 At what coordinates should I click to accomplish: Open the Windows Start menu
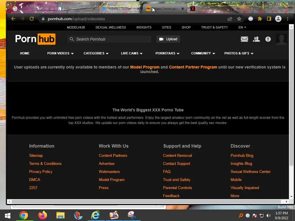coord(7,215)
